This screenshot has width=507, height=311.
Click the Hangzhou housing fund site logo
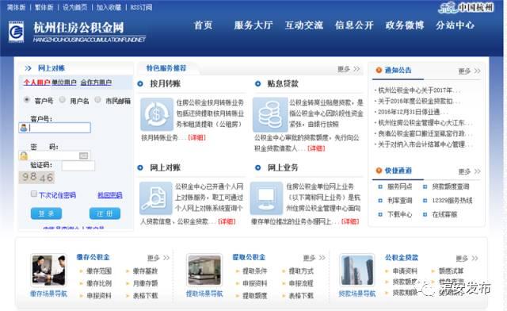coord(16,32)
